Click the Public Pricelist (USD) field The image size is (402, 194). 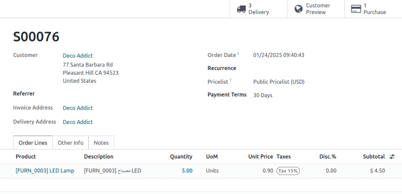[278, 82]
